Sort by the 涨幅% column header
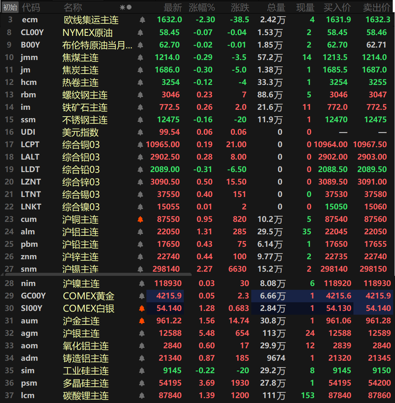395x403 pixels. (x=201, y=7)
